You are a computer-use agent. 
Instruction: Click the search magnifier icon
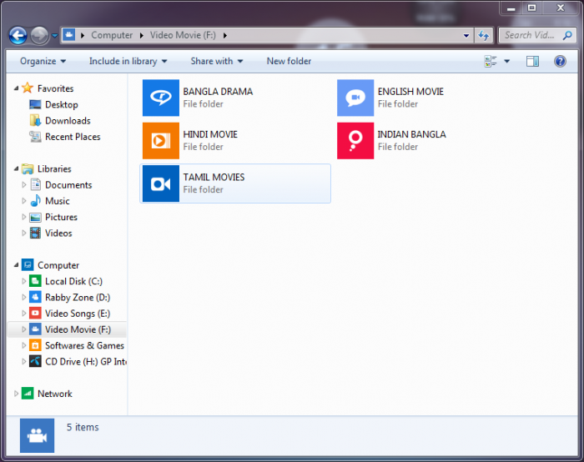click(x=566, y=35)
